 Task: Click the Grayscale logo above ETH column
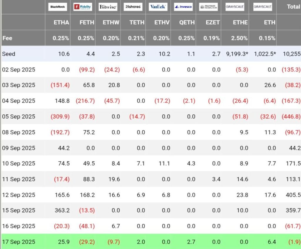click(x=262, y=7)
